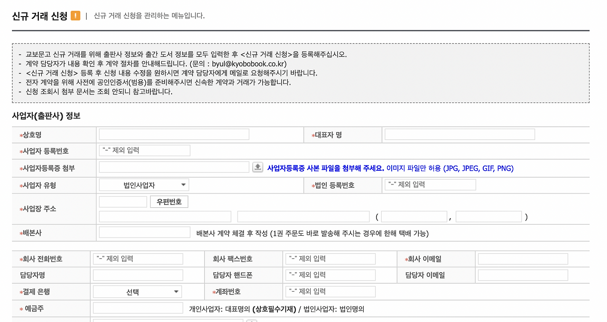The height and width of the screenshot is (322, 607).
Task: Click the 배본사 distributor input field
Action: pos(144,232)
